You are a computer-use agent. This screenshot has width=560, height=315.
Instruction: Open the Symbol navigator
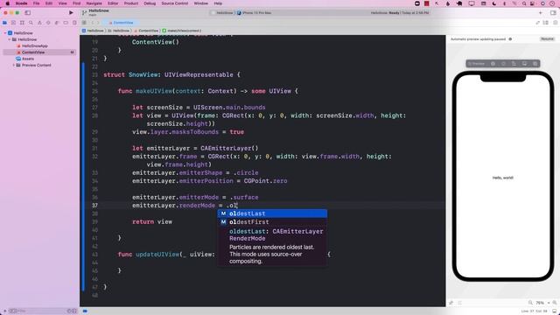coord(22,23)
